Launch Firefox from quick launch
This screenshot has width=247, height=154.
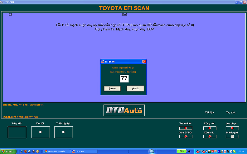tap(26, 151)
